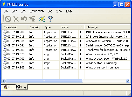Click message 'Thank you for licensing INTELLIscribe'
The image size is (132, 97).
tap(108, 50)
